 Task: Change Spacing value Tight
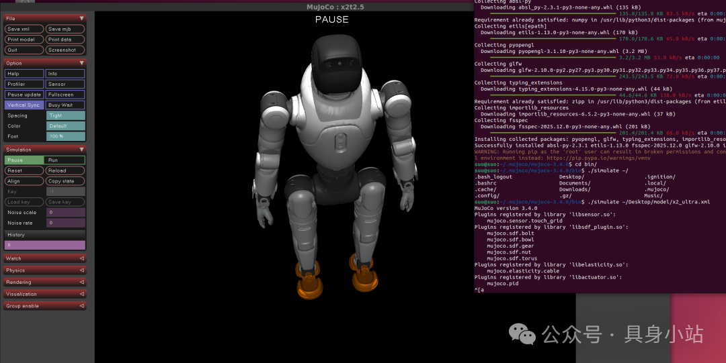coord(65,115)
